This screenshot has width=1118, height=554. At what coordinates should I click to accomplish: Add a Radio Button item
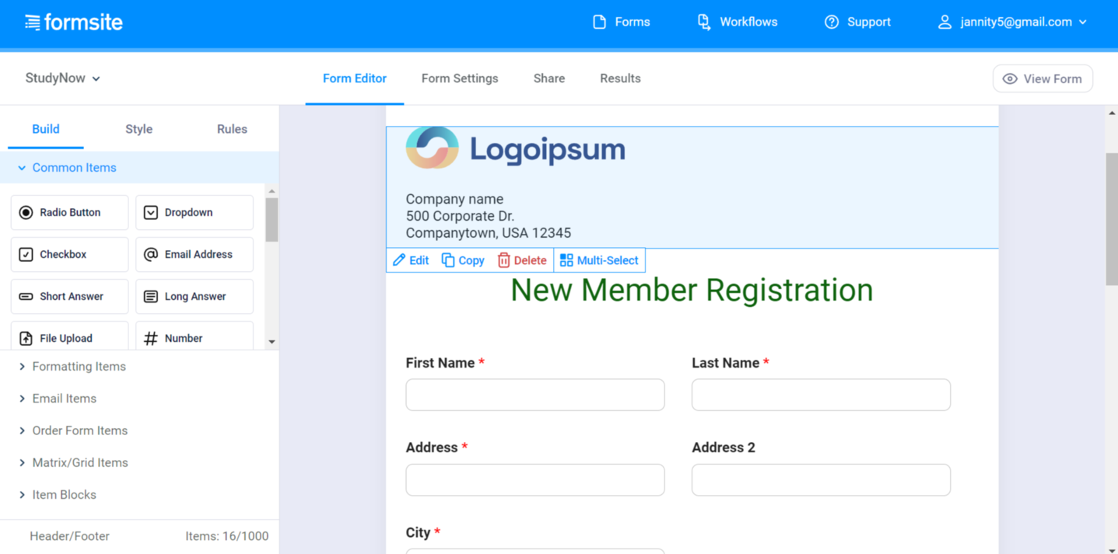pyautogui.click(x=69, y=212)
